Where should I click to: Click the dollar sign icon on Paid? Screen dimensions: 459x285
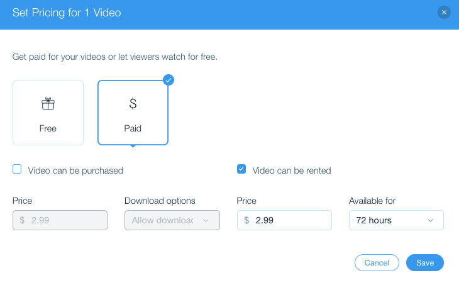tap(133, 103)
